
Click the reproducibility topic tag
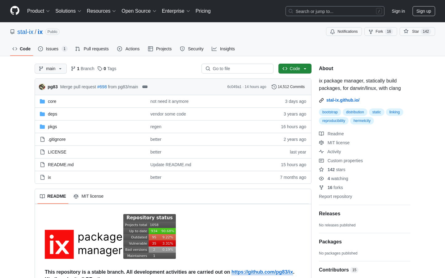point(334,121)
